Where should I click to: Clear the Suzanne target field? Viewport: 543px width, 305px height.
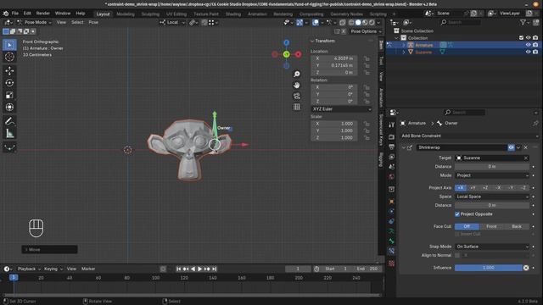(x=526, y=158)
